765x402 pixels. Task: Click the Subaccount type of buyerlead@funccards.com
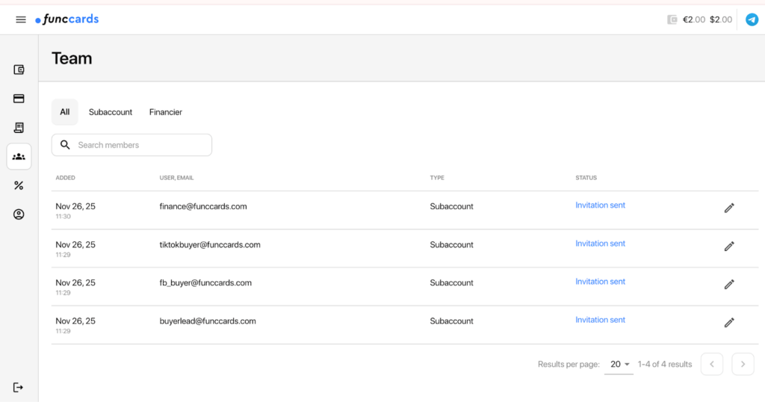[451, 321]
